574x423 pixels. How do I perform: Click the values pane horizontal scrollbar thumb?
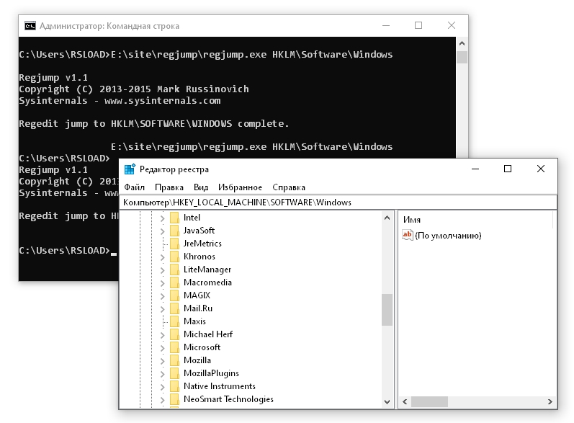tap(429, 402)
